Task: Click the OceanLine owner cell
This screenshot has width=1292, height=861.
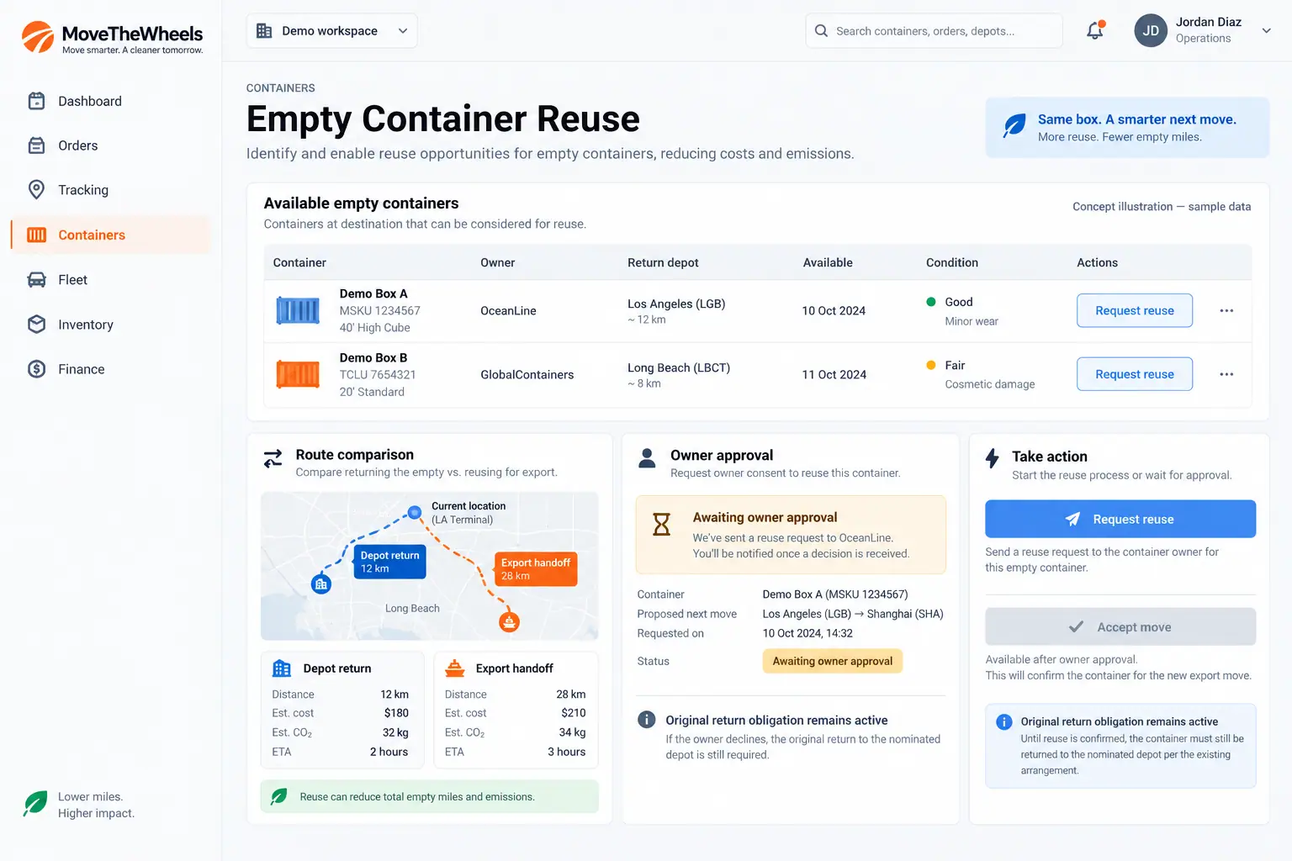Action: click(x=508, y=310)
